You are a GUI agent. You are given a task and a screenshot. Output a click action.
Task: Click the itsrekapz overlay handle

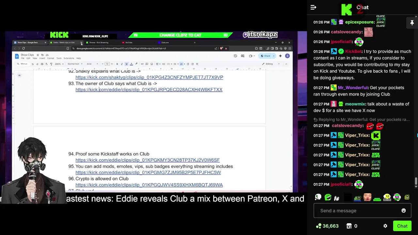click(x=260, y=35)
